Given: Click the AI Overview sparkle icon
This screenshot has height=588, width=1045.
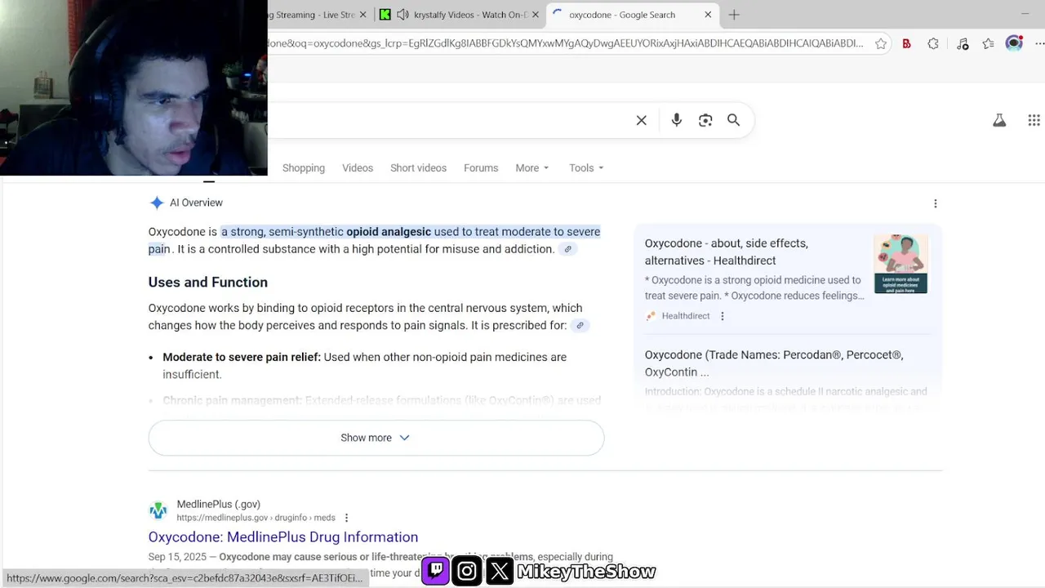Looking at the screenshot, I should (157, 203).
